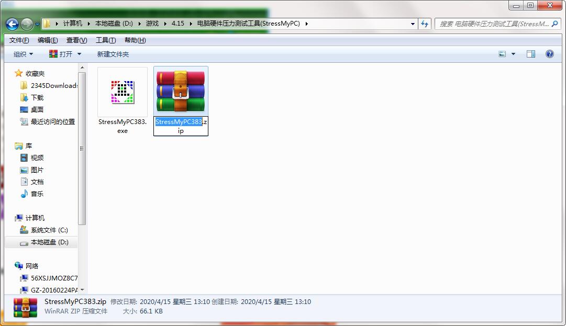Select 本地磁盘 (D:) in the tree
Screen dimensions: 566x326
tap(49, 242)
